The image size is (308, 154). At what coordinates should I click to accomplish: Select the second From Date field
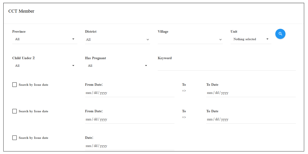pos(130,119)
